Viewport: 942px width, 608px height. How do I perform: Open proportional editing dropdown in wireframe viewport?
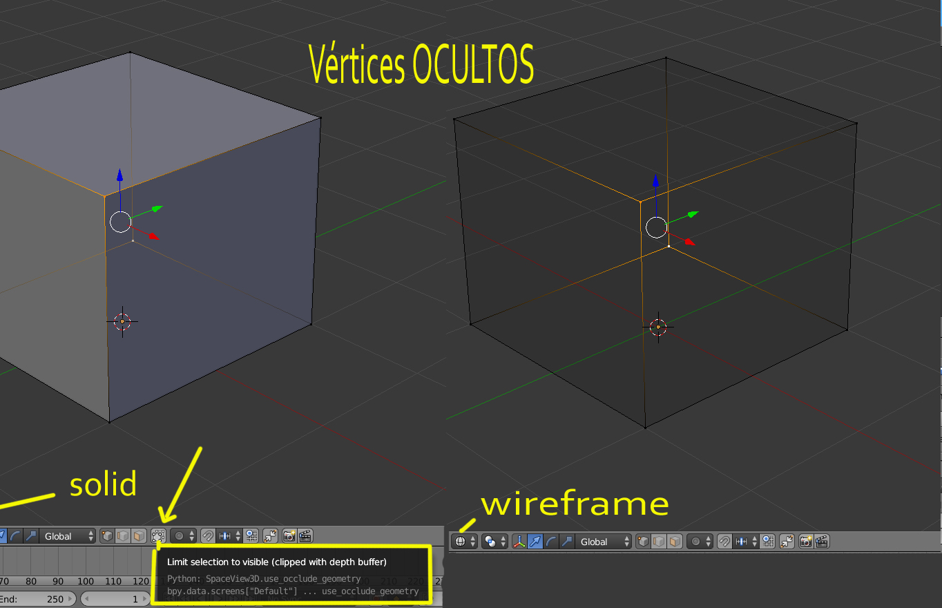coord(700,542)
